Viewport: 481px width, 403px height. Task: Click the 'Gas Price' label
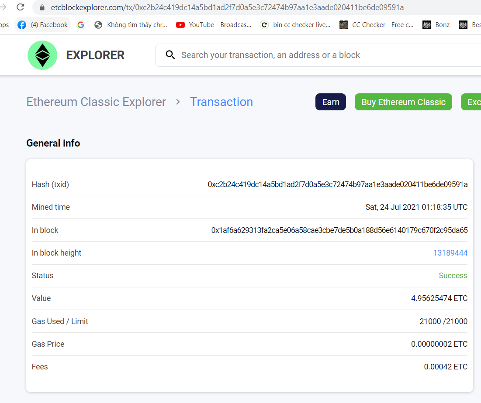tap(48, 344)
